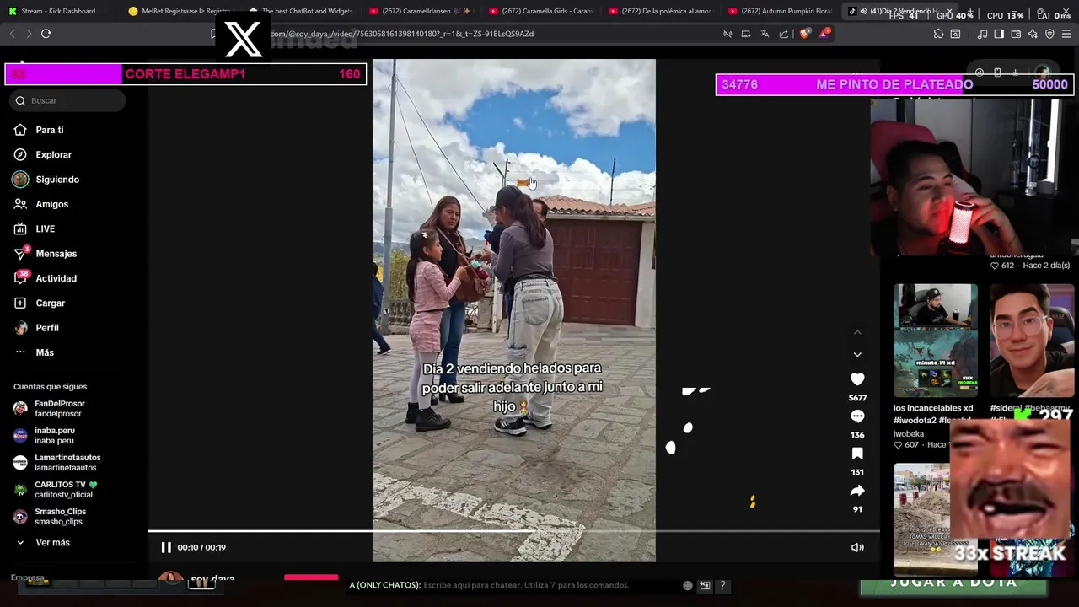
Task: Pause the video playback
Action: coord(166,547)
